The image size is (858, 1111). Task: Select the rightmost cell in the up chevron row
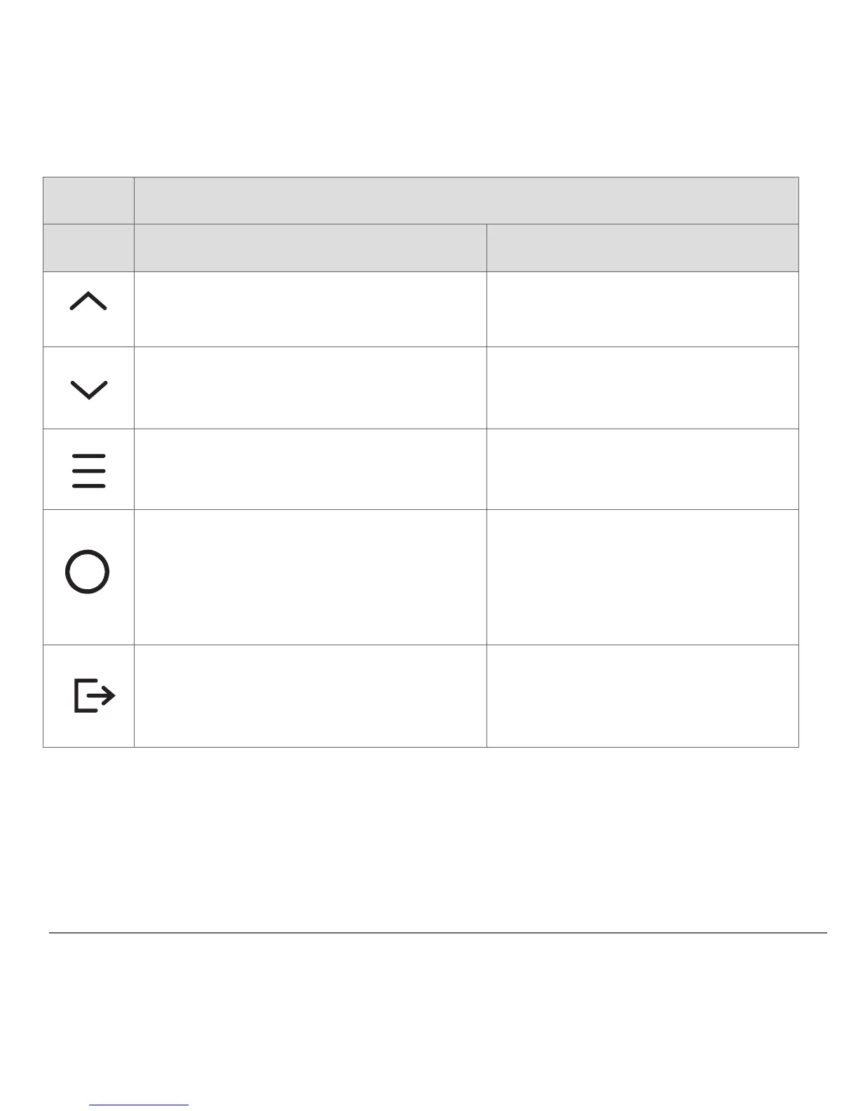click(642, 309)
